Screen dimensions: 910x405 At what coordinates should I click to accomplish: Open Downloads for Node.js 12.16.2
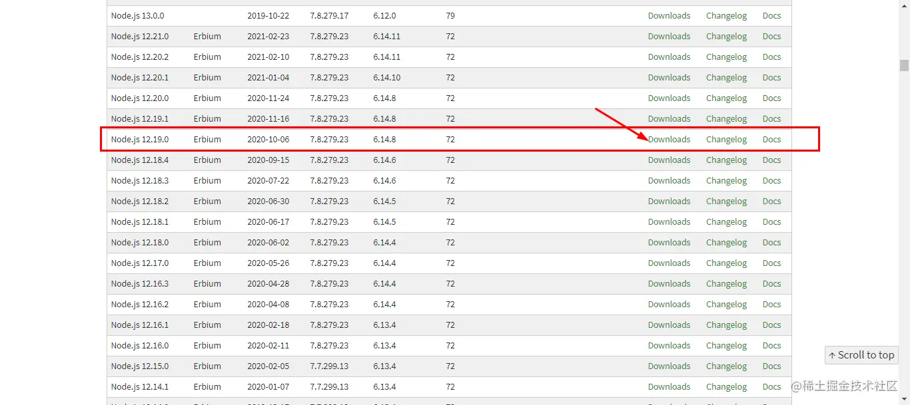pyautogui.click(x=669, y=305)
